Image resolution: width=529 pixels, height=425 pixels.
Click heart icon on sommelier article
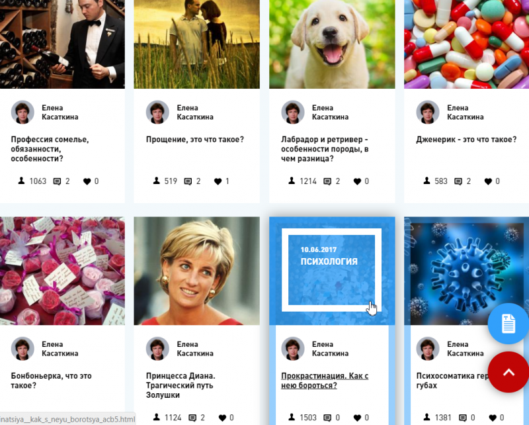(87, 181)
